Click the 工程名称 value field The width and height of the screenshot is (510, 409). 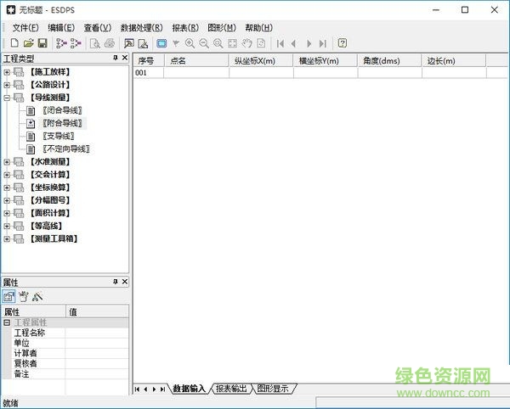[x=97, y=333]
